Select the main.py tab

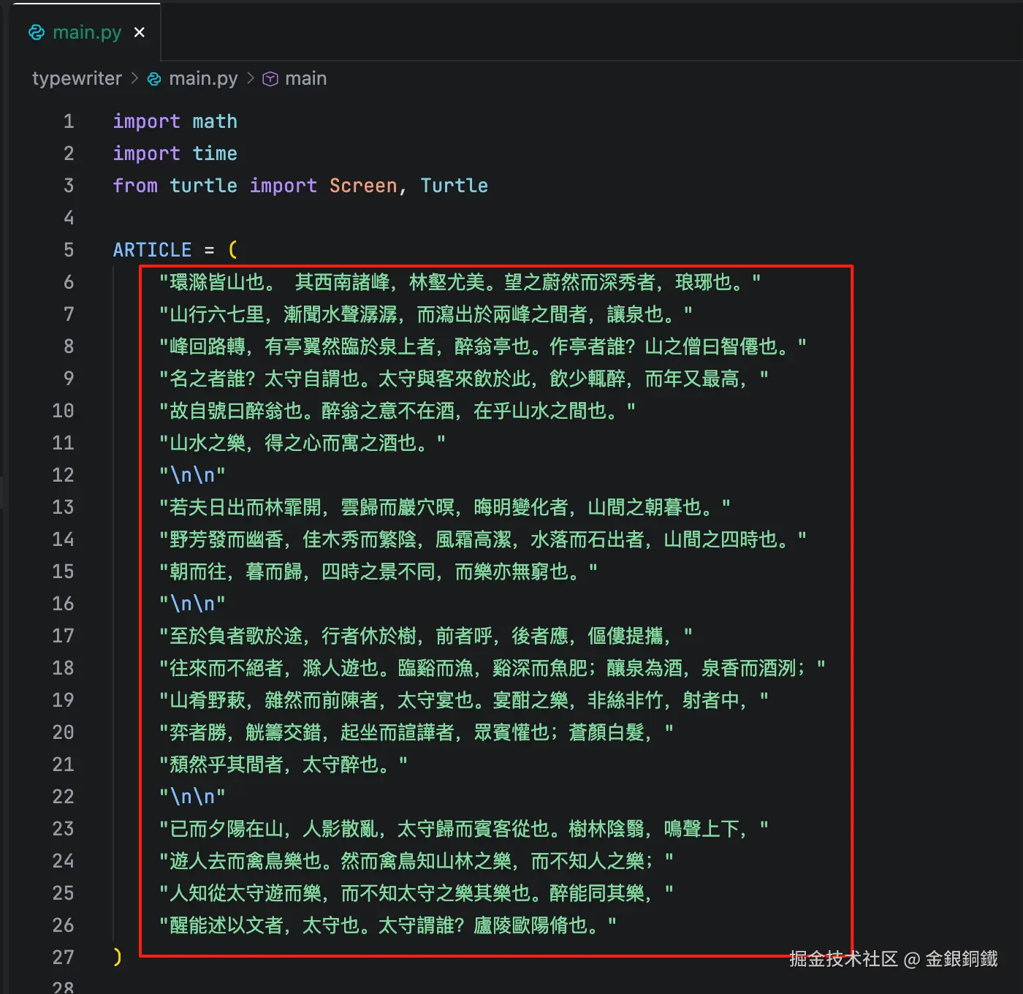pyautogui.click(x=87, y=32)
